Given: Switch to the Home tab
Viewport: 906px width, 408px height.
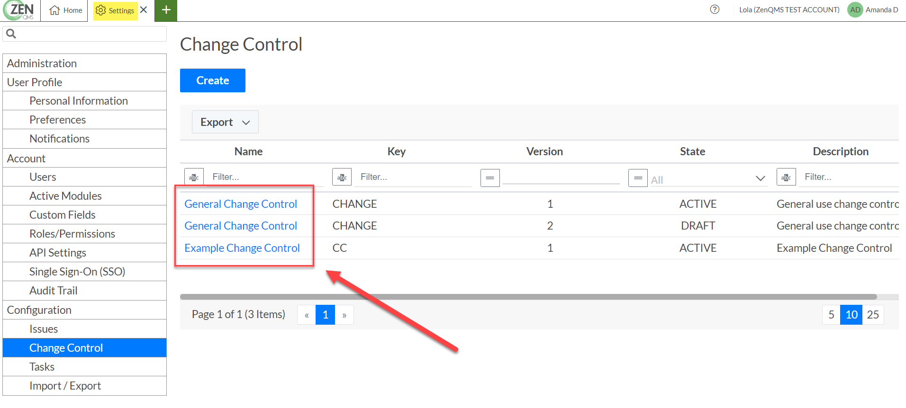Looking at the screenshot, I should click(66, 10).
